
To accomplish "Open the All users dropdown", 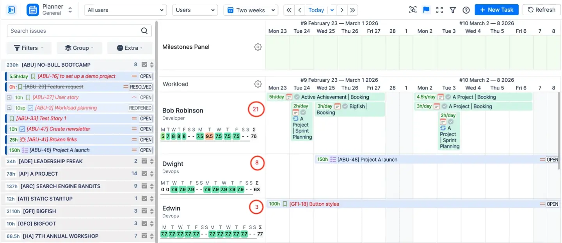I will coord(125,10).
